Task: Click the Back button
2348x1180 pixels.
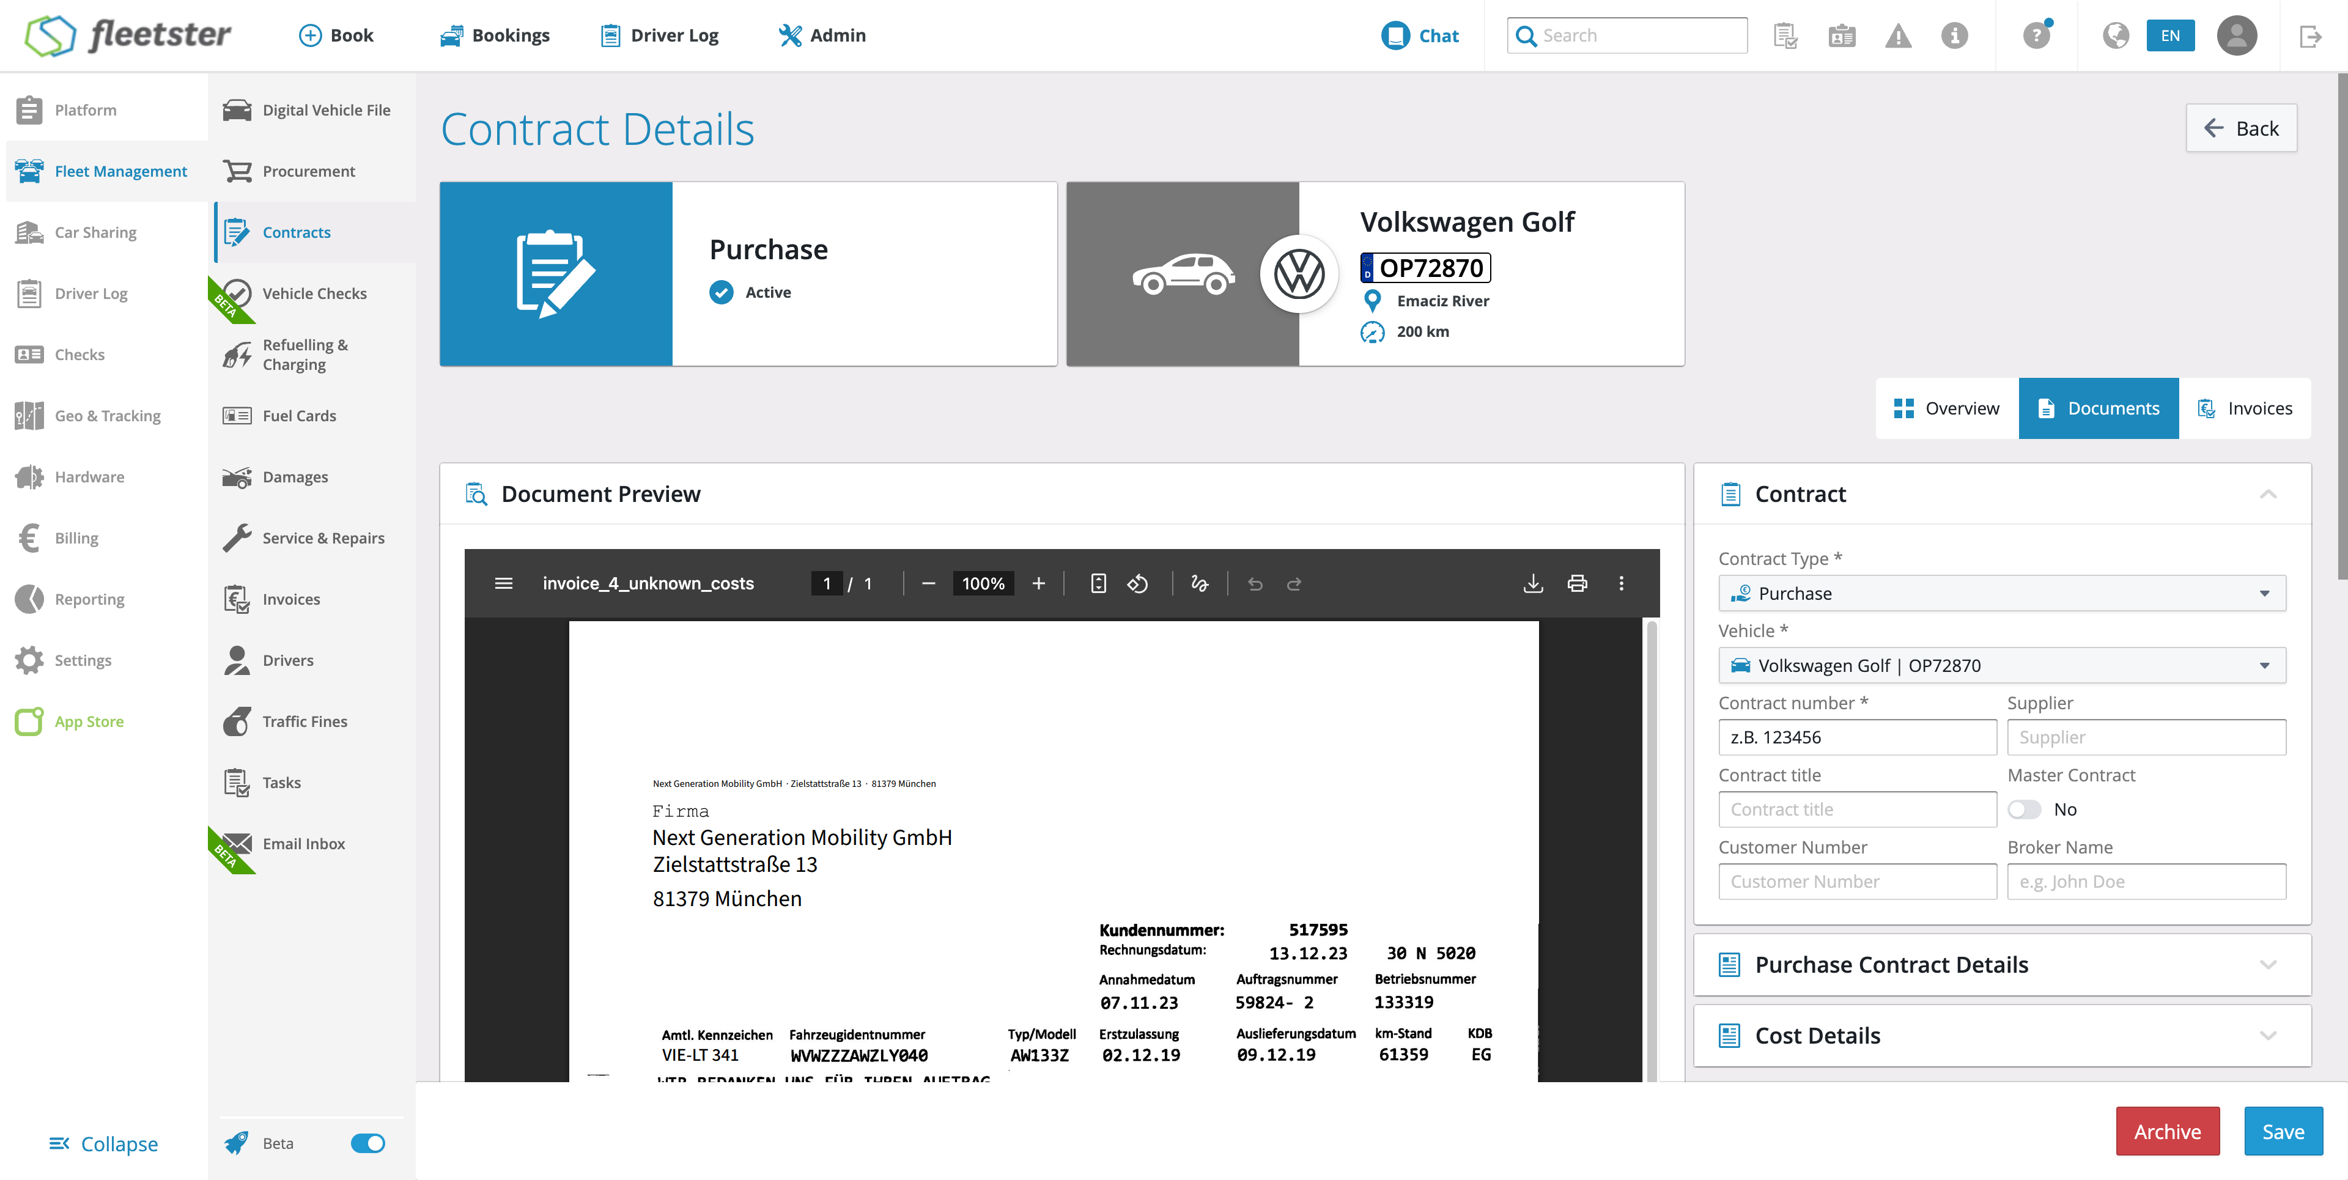Action: click(x=2240, y=128)
